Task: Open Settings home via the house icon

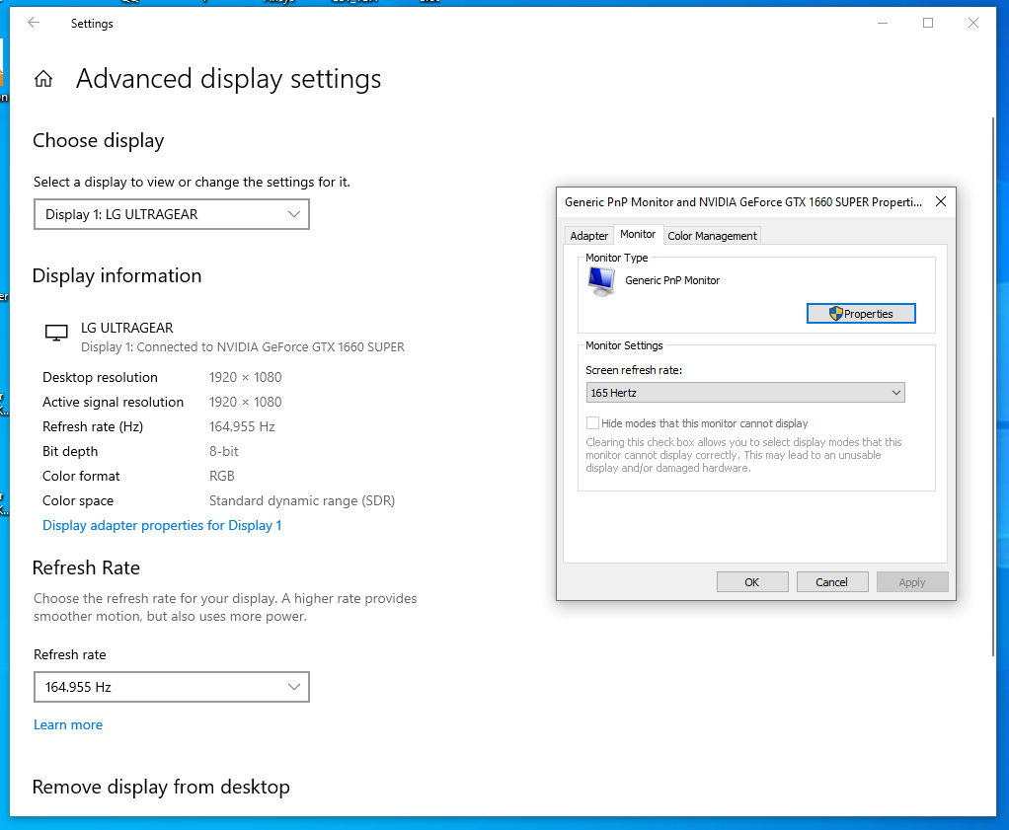Action: point(43,79)
